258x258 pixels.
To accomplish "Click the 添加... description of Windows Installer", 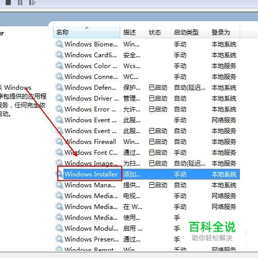I will click(132, 174).
